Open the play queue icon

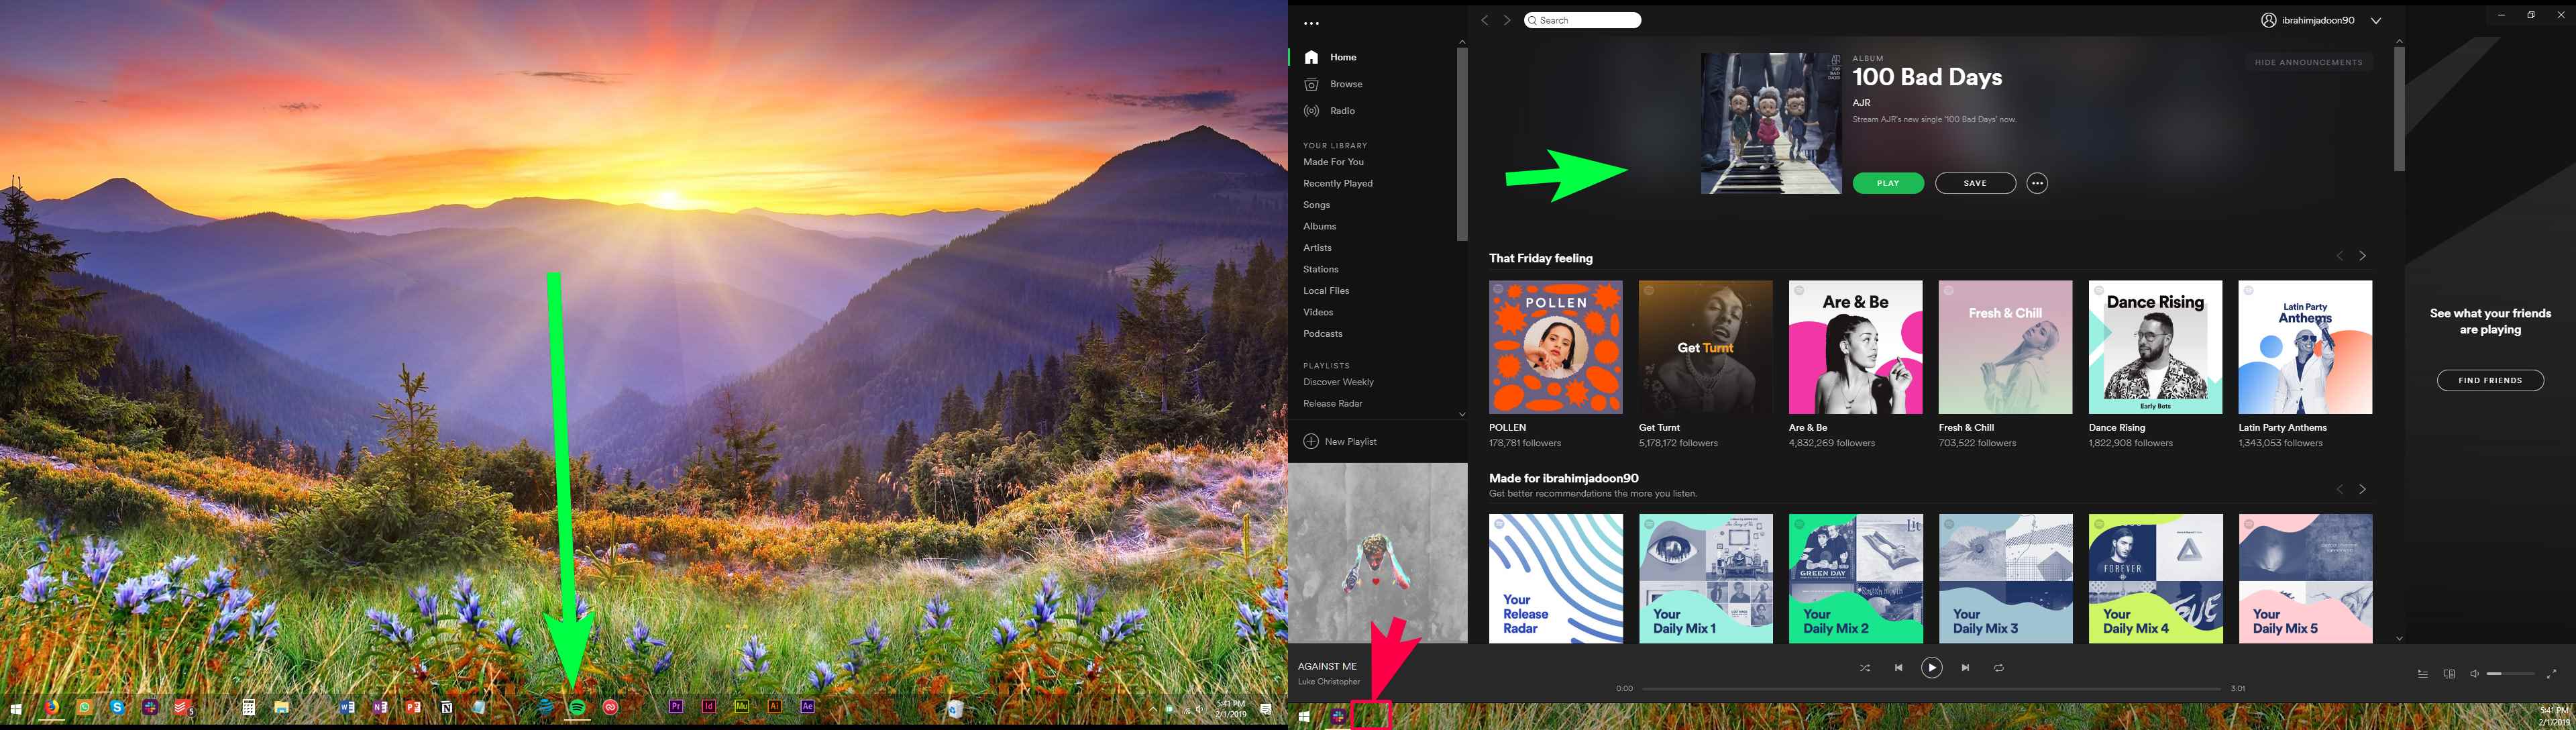click(x=2422, y=674)
